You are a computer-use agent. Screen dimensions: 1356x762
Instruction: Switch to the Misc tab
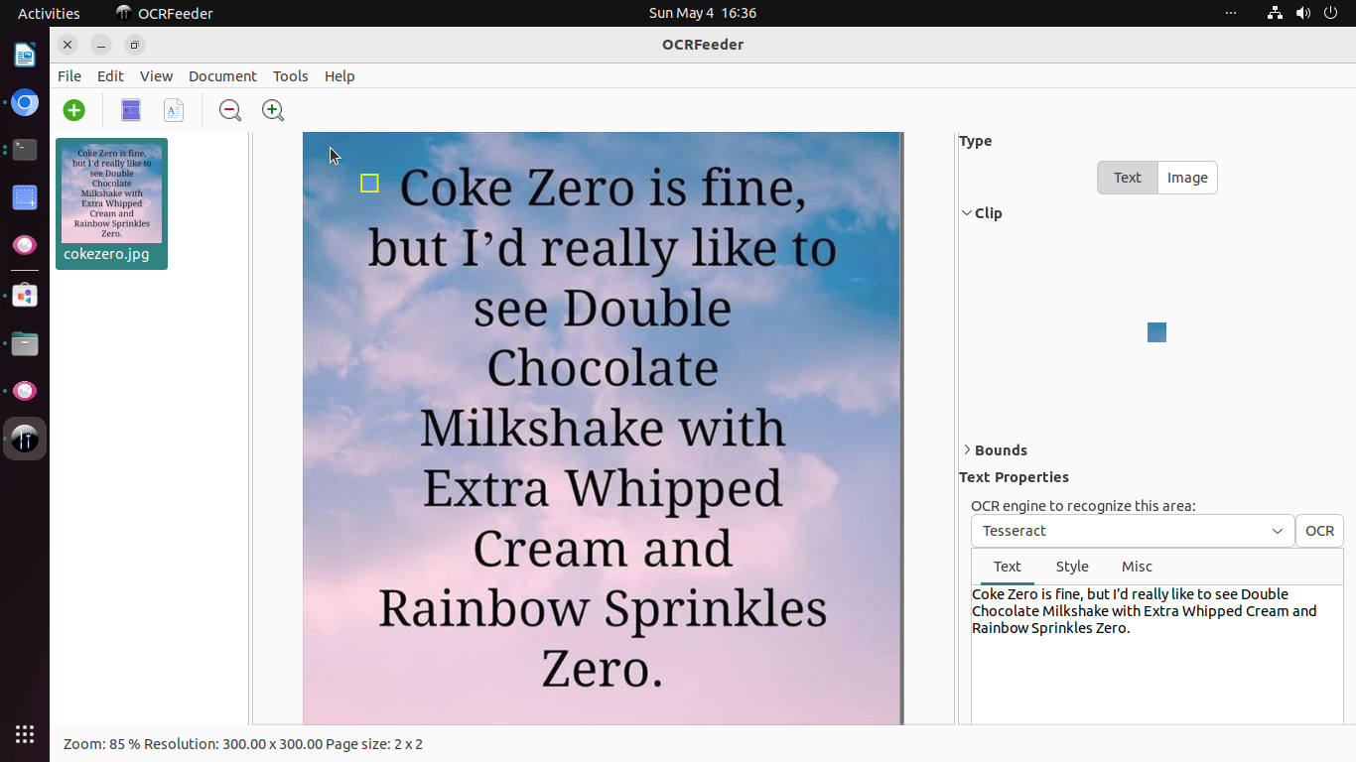[1137, 567]
